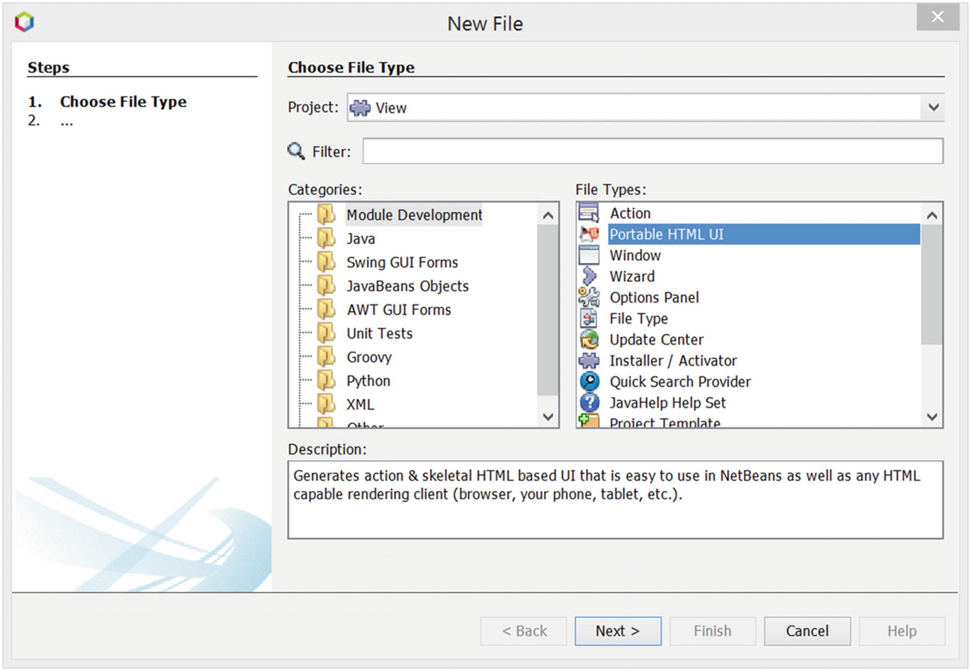Image resolution: width=971 pixels, height=671 pixels.
Task: Select the JavaBeans Objects category
Action: [x=408, y=286]
